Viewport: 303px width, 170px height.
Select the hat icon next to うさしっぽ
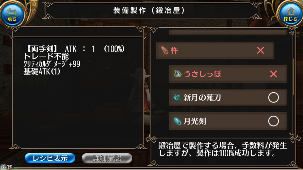178,74
